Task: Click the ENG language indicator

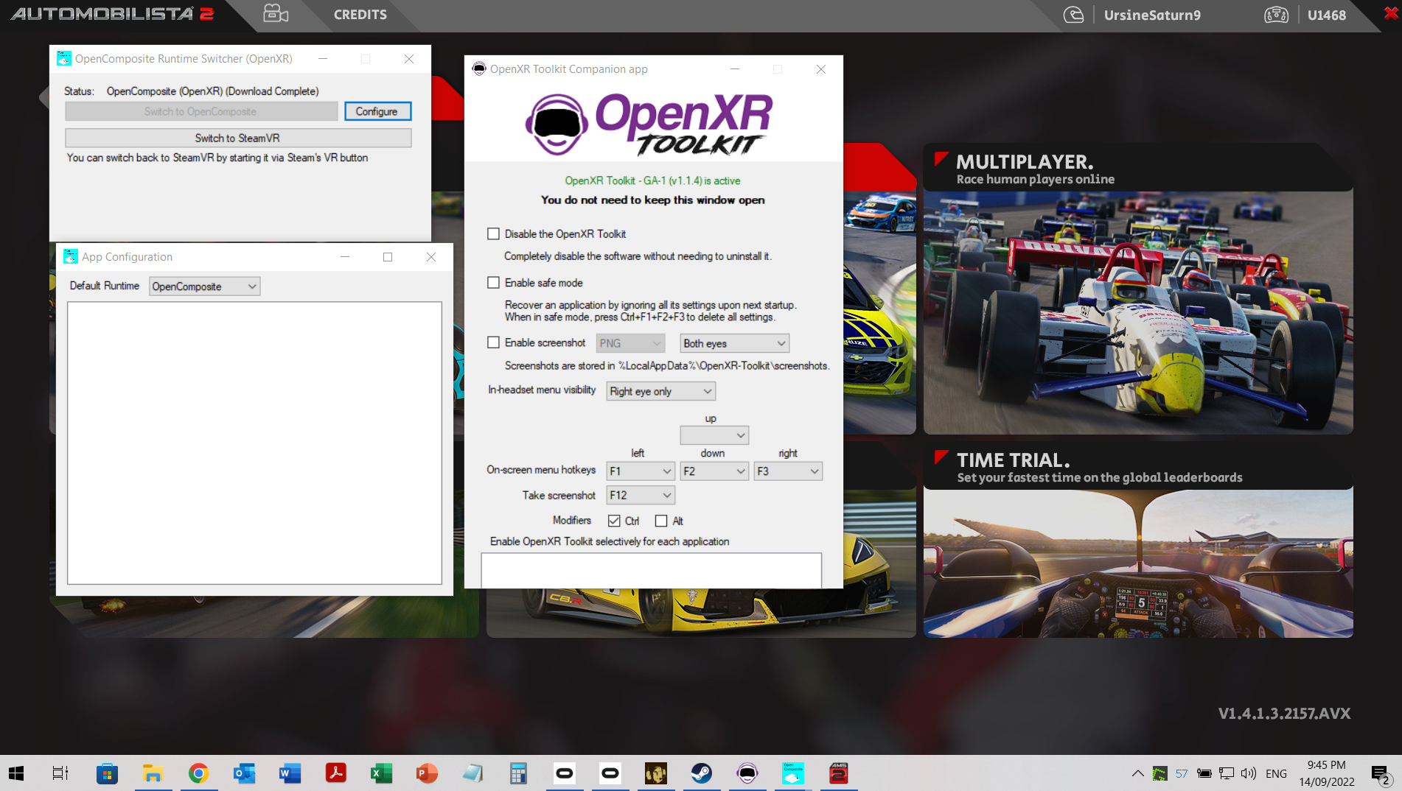Action: (x=1276, y=773)
